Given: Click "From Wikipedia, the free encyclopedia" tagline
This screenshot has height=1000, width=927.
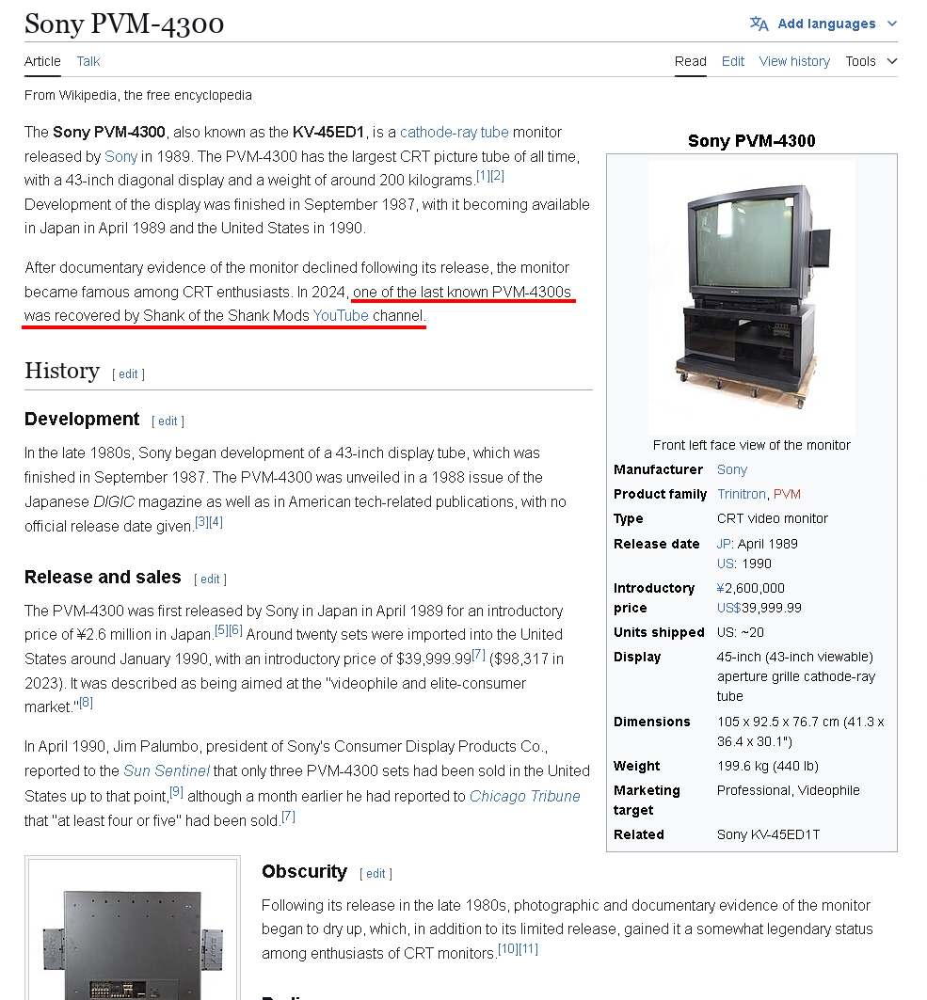Looking at the screenshot, I should (137, 95).
